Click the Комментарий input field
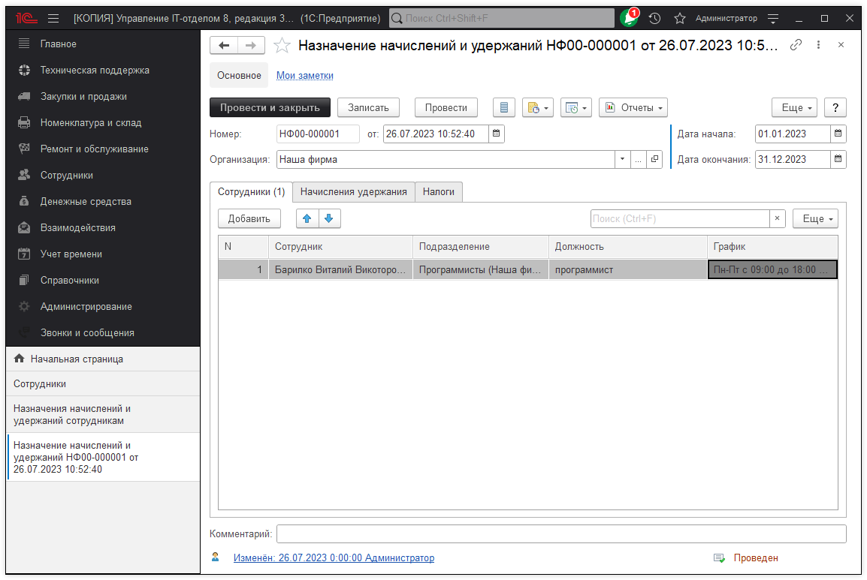 pos(560,534)
